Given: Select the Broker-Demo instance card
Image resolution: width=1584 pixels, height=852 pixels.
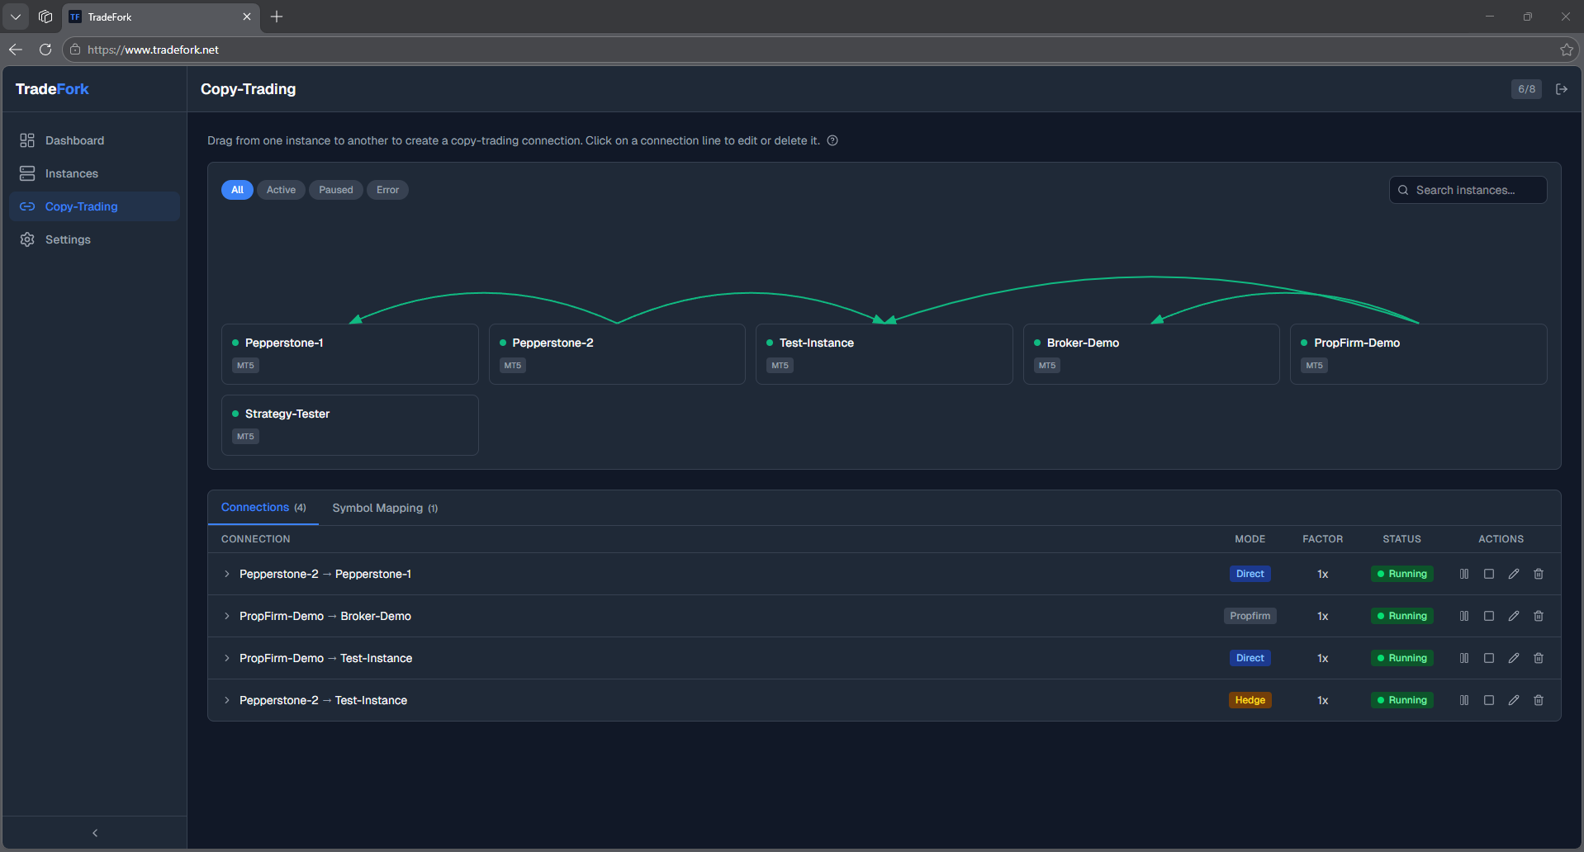Looking at the screenshot, I should [1151, 354].
